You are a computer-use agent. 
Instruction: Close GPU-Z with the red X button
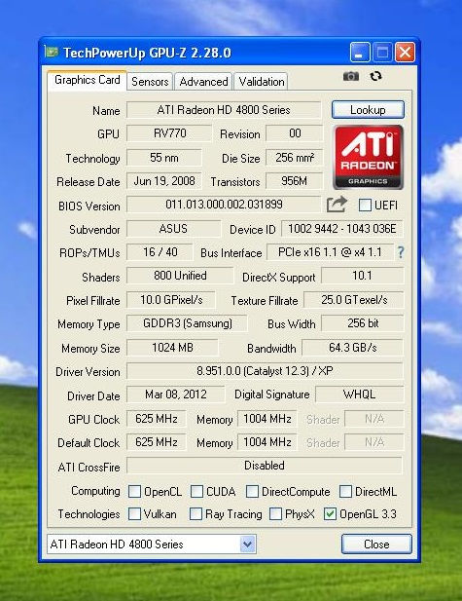(405, 53)
